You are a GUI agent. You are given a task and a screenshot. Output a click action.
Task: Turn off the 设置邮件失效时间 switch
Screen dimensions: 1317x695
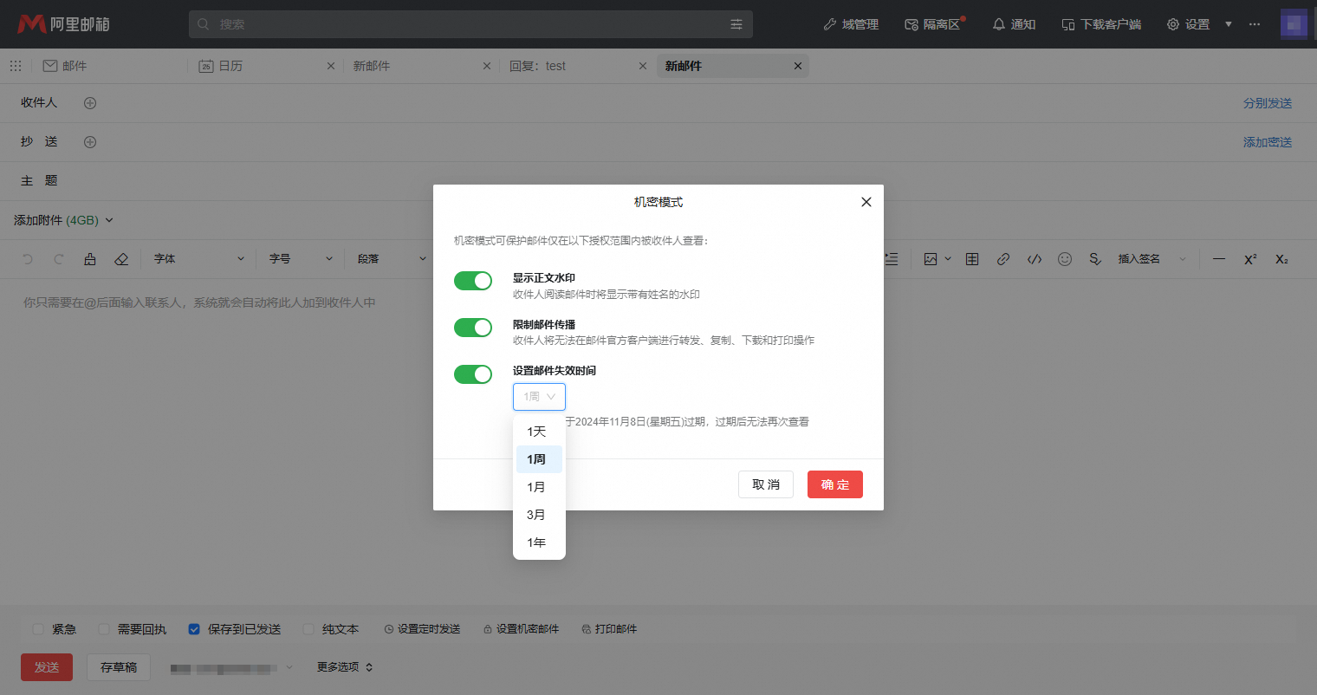473,374
